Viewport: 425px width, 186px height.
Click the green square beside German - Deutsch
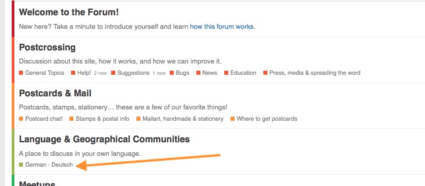[x=21, y=165]
